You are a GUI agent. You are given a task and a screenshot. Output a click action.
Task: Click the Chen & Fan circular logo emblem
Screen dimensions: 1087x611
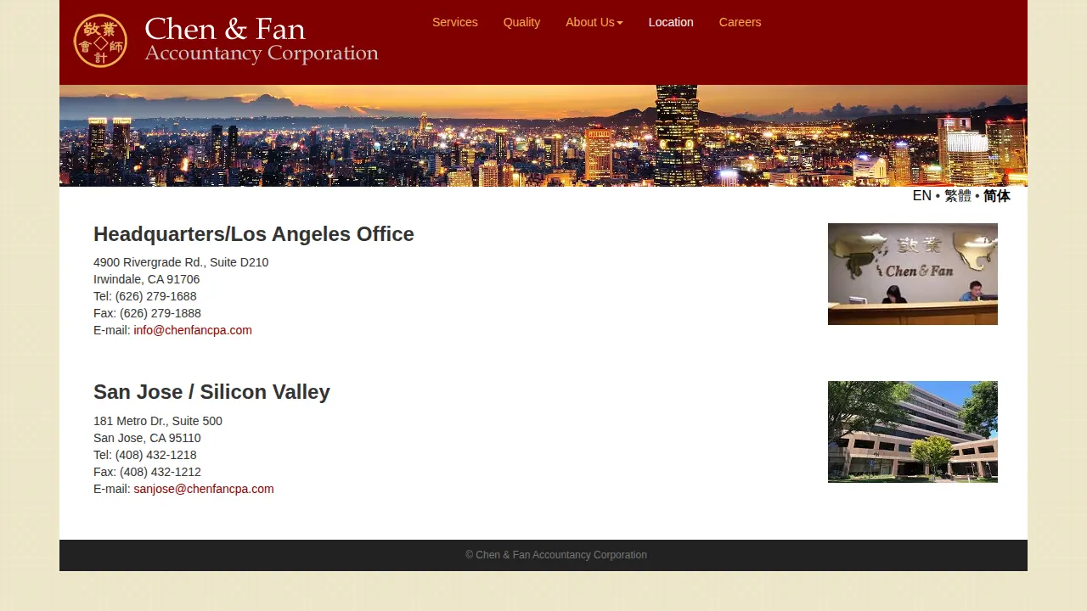100,41
